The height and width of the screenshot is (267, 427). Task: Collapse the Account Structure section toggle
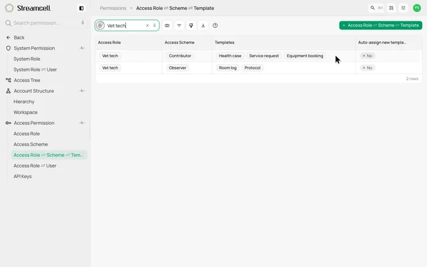click(81, 91)
